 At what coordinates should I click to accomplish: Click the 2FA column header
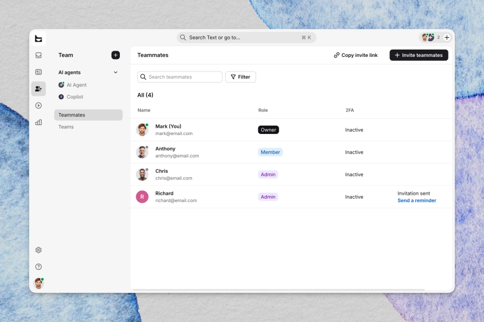click(349, 110)
